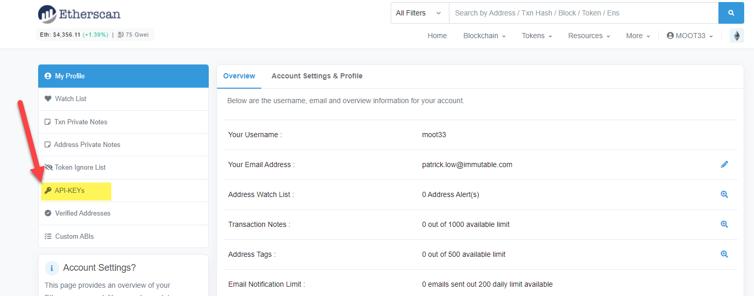This screenshot has width=754, height=296.
Task: Open Txn Private Notes page
Action: (123, 122)
